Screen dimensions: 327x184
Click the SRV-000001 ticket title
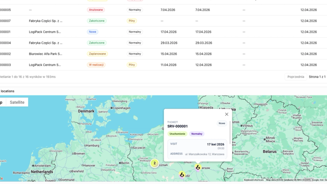[177, 126]
